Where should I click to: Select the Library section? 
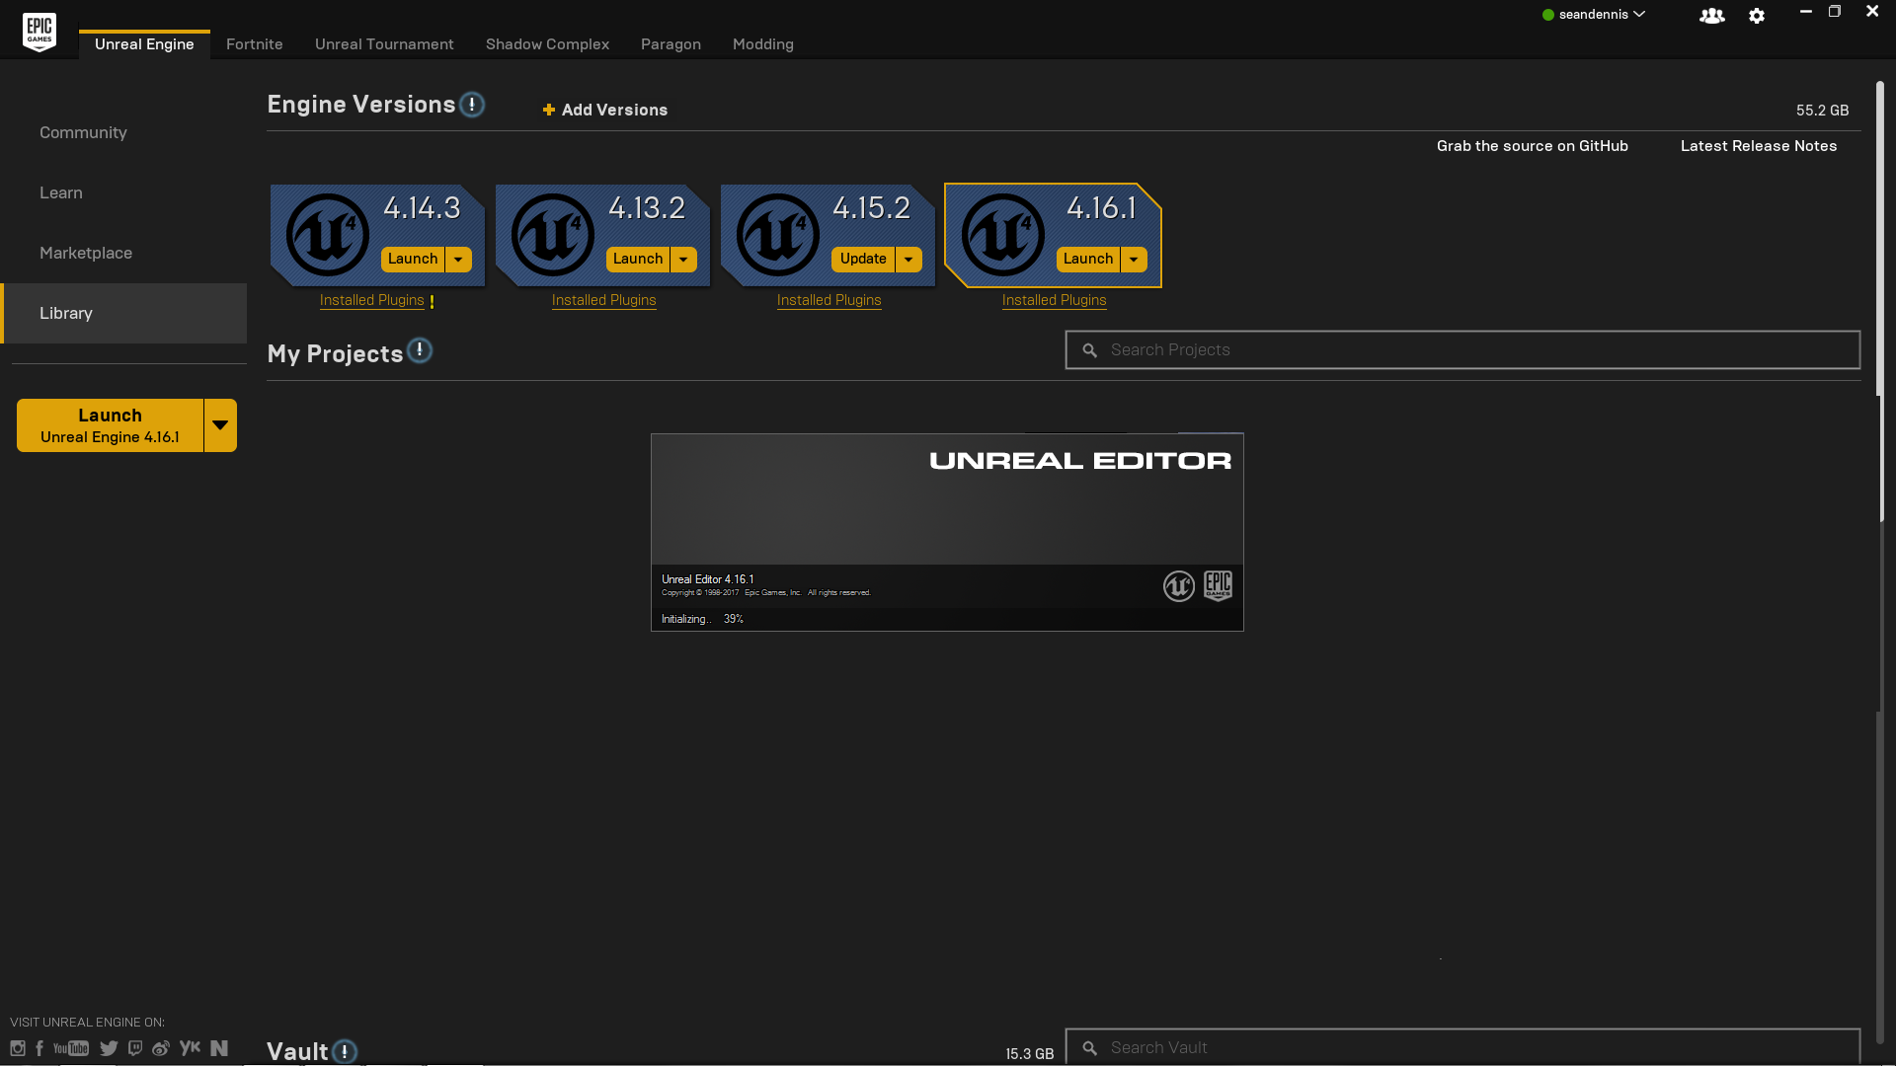click(x=123, y=313)
